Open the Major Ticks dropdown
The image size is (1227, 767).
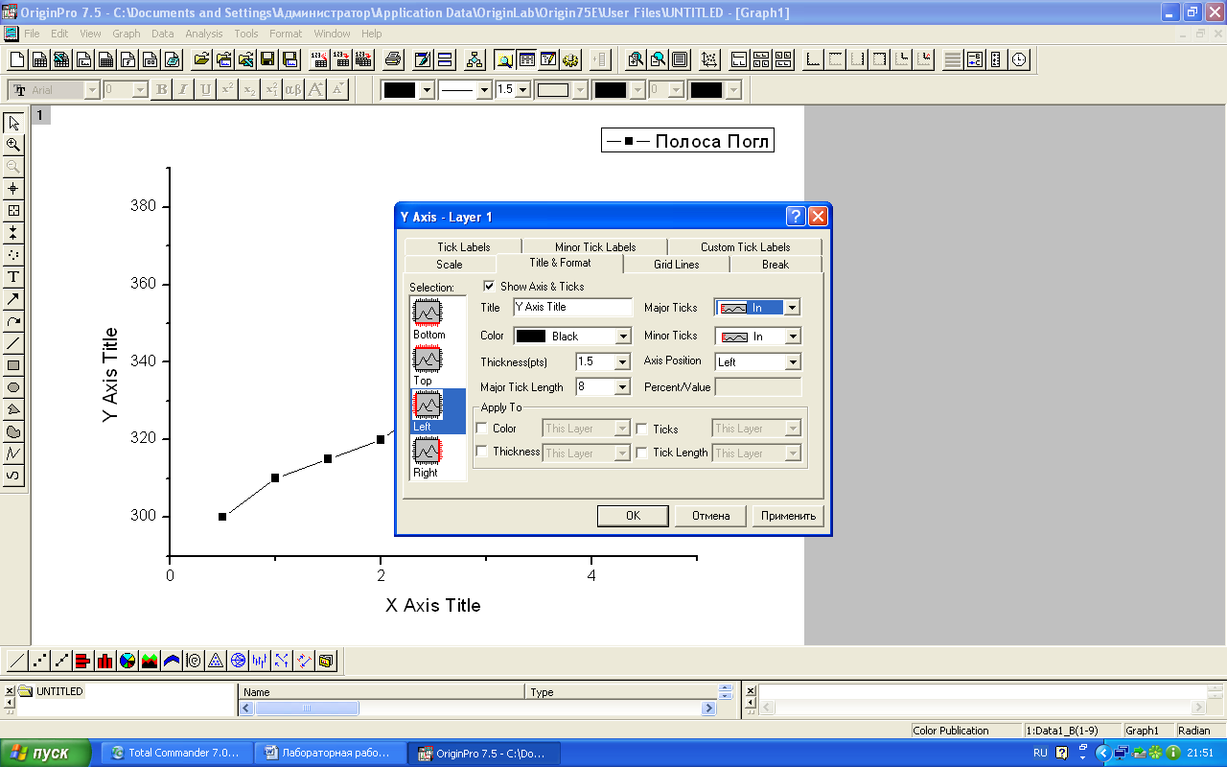792,308
